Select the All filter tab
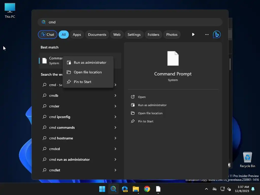 coord(64,35)
